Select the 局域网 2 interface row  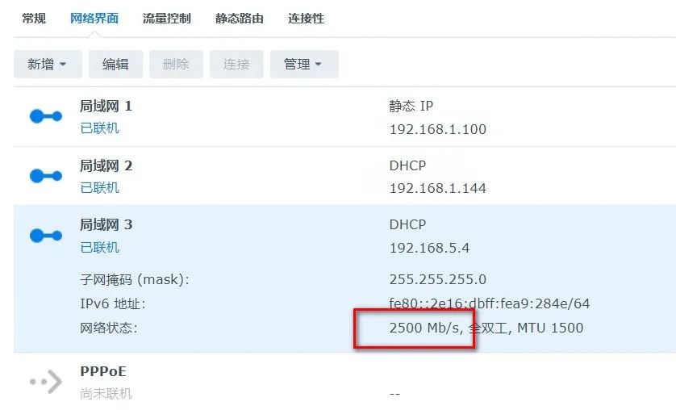tap(345, 176)
